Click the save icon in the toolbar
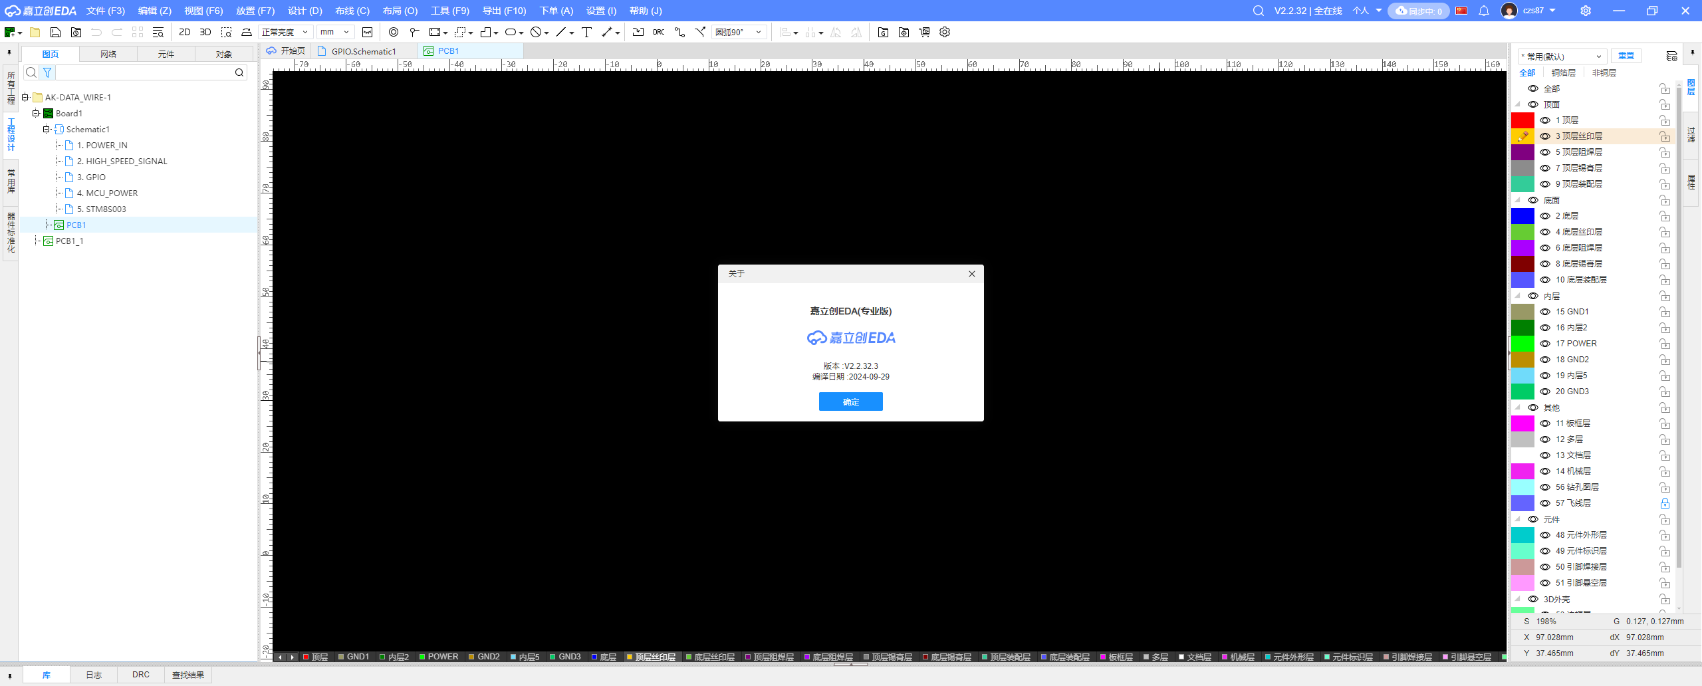The height and width of the screenshot is (686, 1702). pyautogui.click(x=56, y=32)
